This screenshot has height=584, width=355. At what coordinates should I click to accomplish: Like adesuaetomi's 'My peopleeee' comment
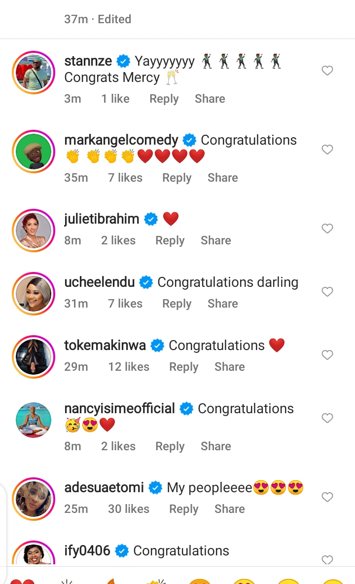coord(327,497)
